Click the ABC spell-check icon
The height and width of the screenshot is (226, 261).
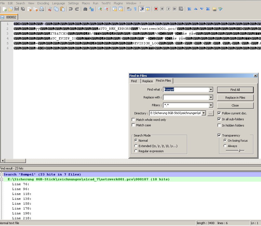(x=220, y=9)
